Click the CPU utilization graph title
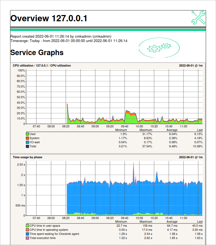The image size is (216, 245). point(42,65)
